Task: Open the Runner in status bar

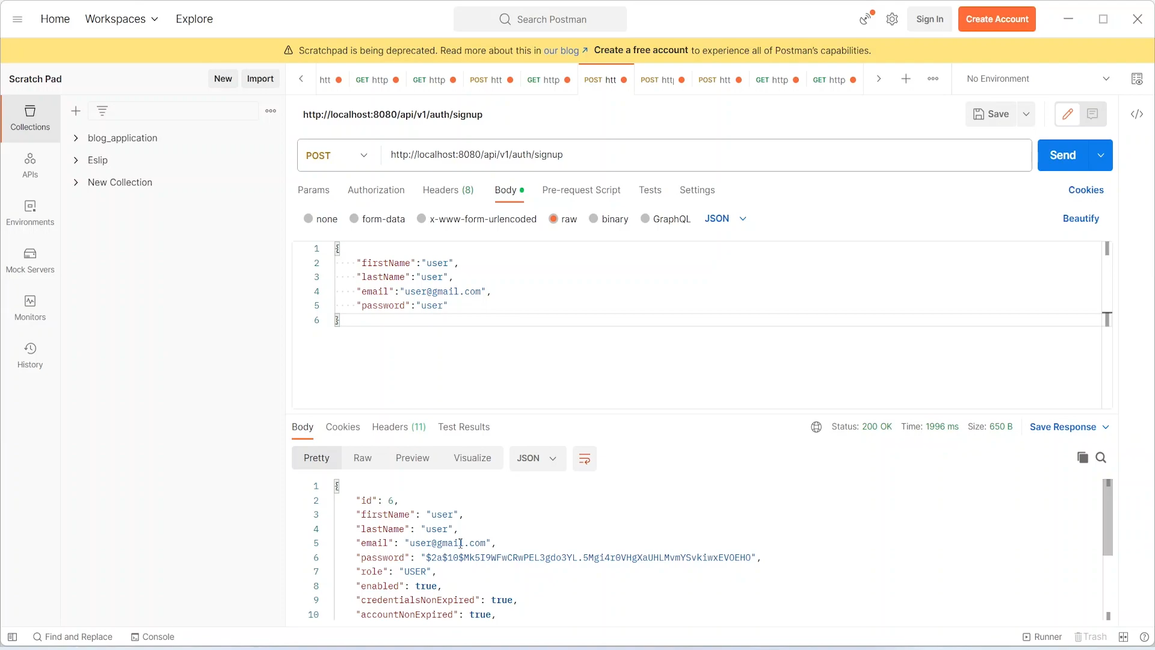Action: [1043, 637]
